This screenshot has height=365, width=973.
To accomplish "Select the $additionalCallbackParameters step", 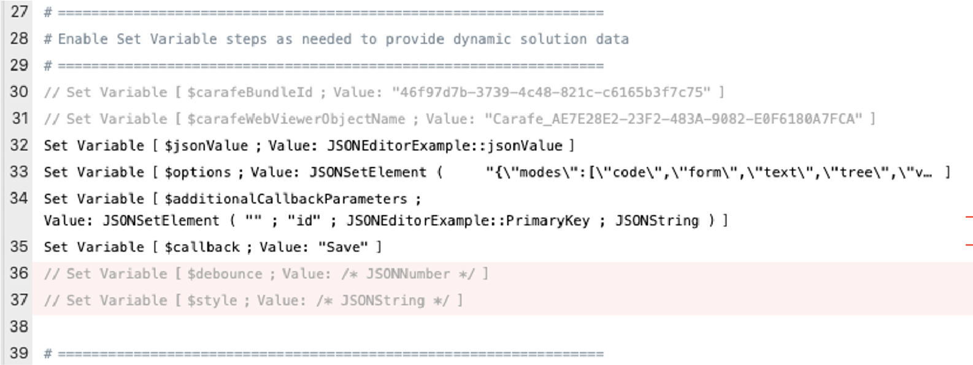I will (x=386, y=209).
